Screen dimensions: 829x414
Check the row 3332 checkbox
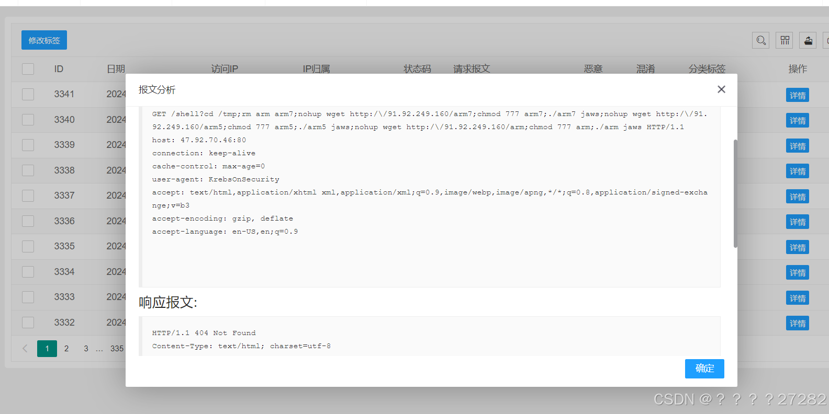tap(28, 323)
